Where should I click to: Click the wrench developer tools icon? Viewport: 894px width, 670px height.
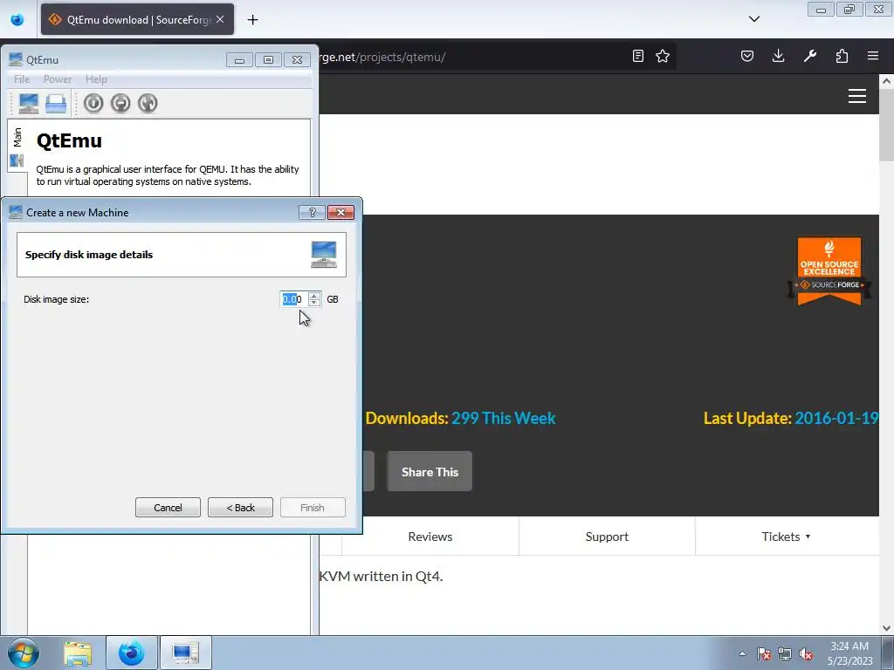810,56
